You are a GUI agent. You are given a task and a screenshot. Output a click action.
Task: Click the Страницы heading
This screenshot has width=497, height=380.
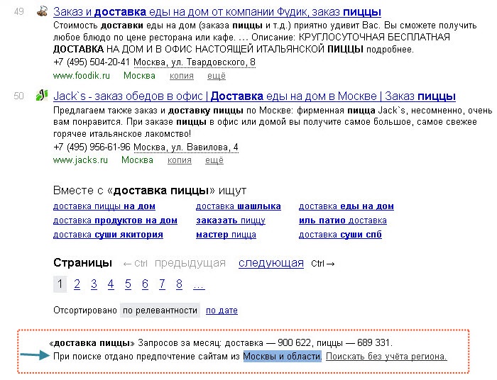83,263
